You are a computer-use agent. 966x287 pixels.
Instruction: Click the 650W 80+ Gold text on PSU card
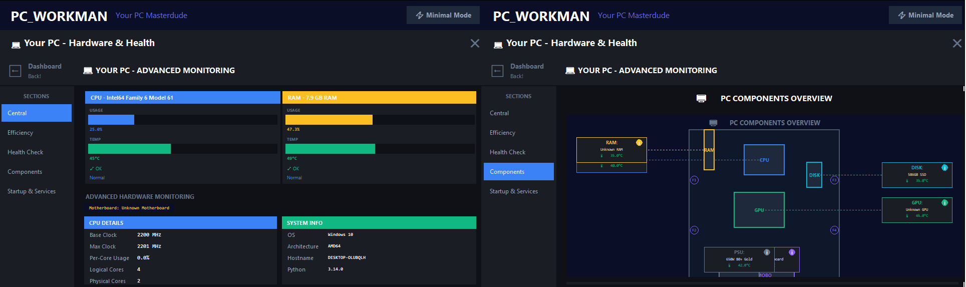[x=739, y=259]
